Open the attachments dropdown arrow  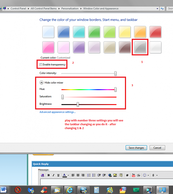pyautogui.click(x=157, y=175)
